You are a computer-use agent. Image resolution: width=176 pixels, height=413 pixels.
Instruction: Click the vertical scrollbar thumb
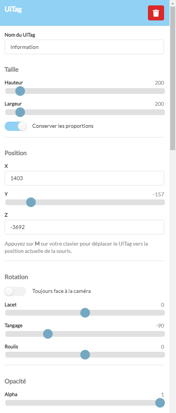(x=173, y=78)
